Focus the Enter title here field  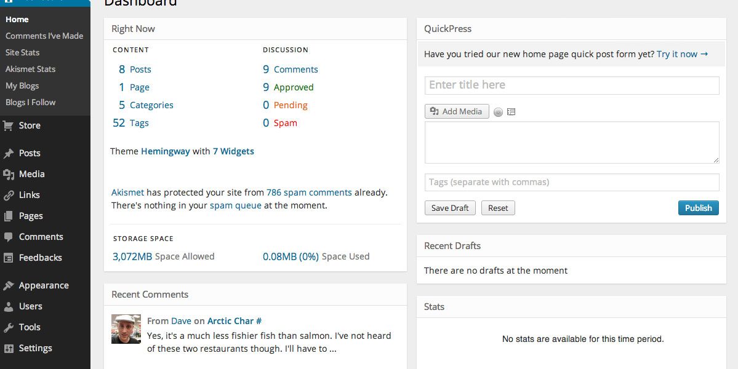(x=572, y=85)
